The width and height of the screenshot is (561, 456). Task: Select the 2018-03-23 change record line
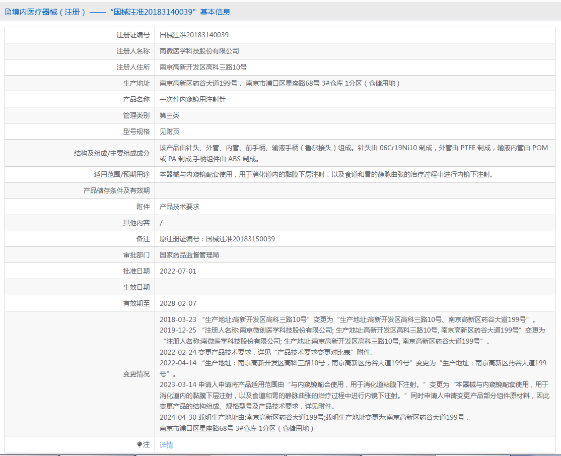348,319
